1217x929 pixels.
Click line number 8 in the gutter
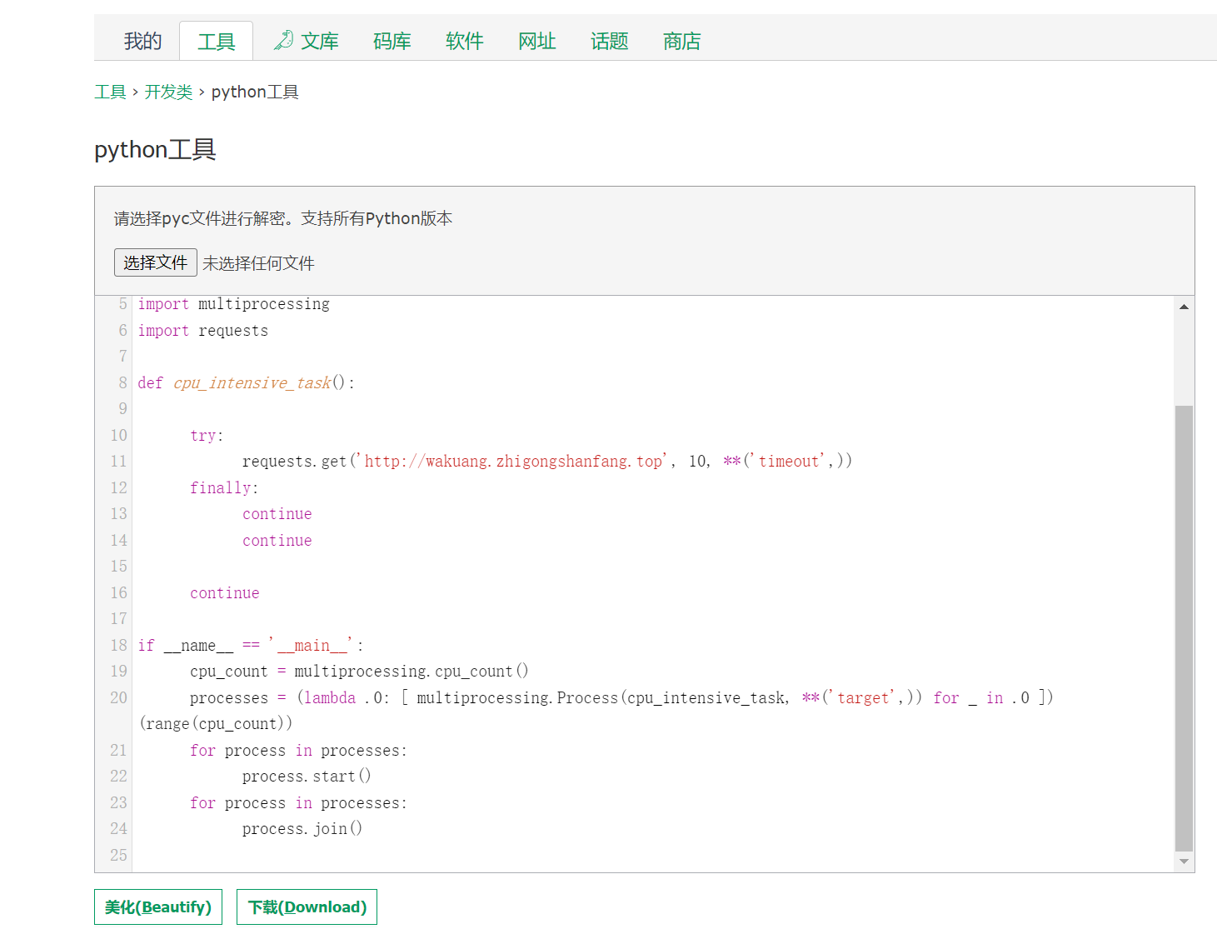123,383
